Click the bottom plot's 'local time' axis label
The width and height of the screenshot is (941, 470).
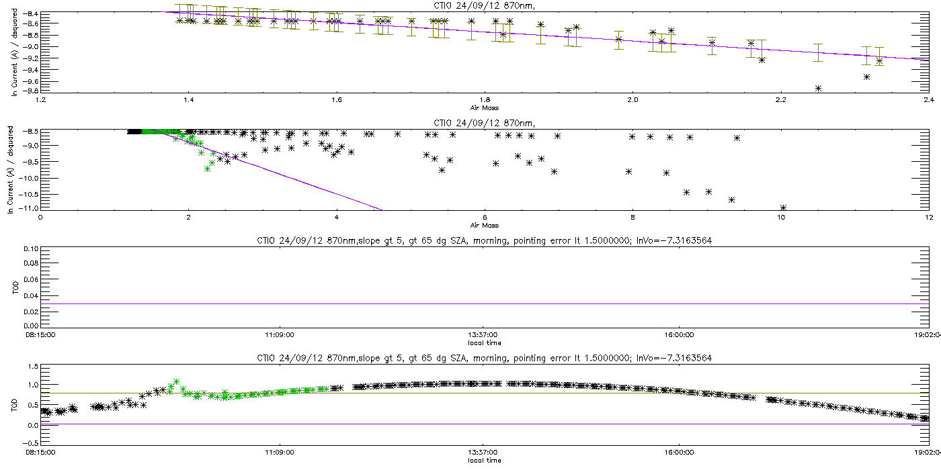pos(485,461)
